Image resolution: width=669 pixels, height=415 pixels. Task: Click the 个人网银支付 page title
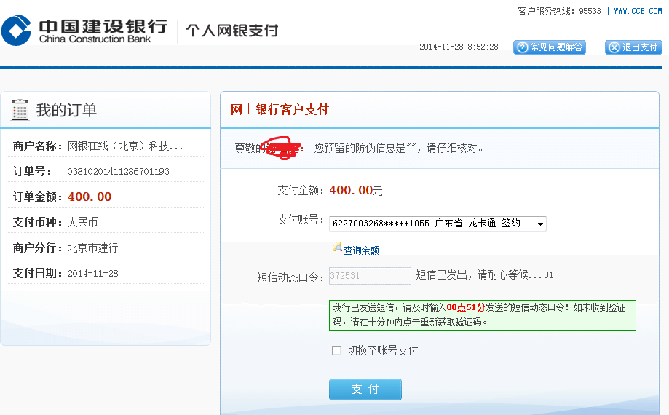231,31
